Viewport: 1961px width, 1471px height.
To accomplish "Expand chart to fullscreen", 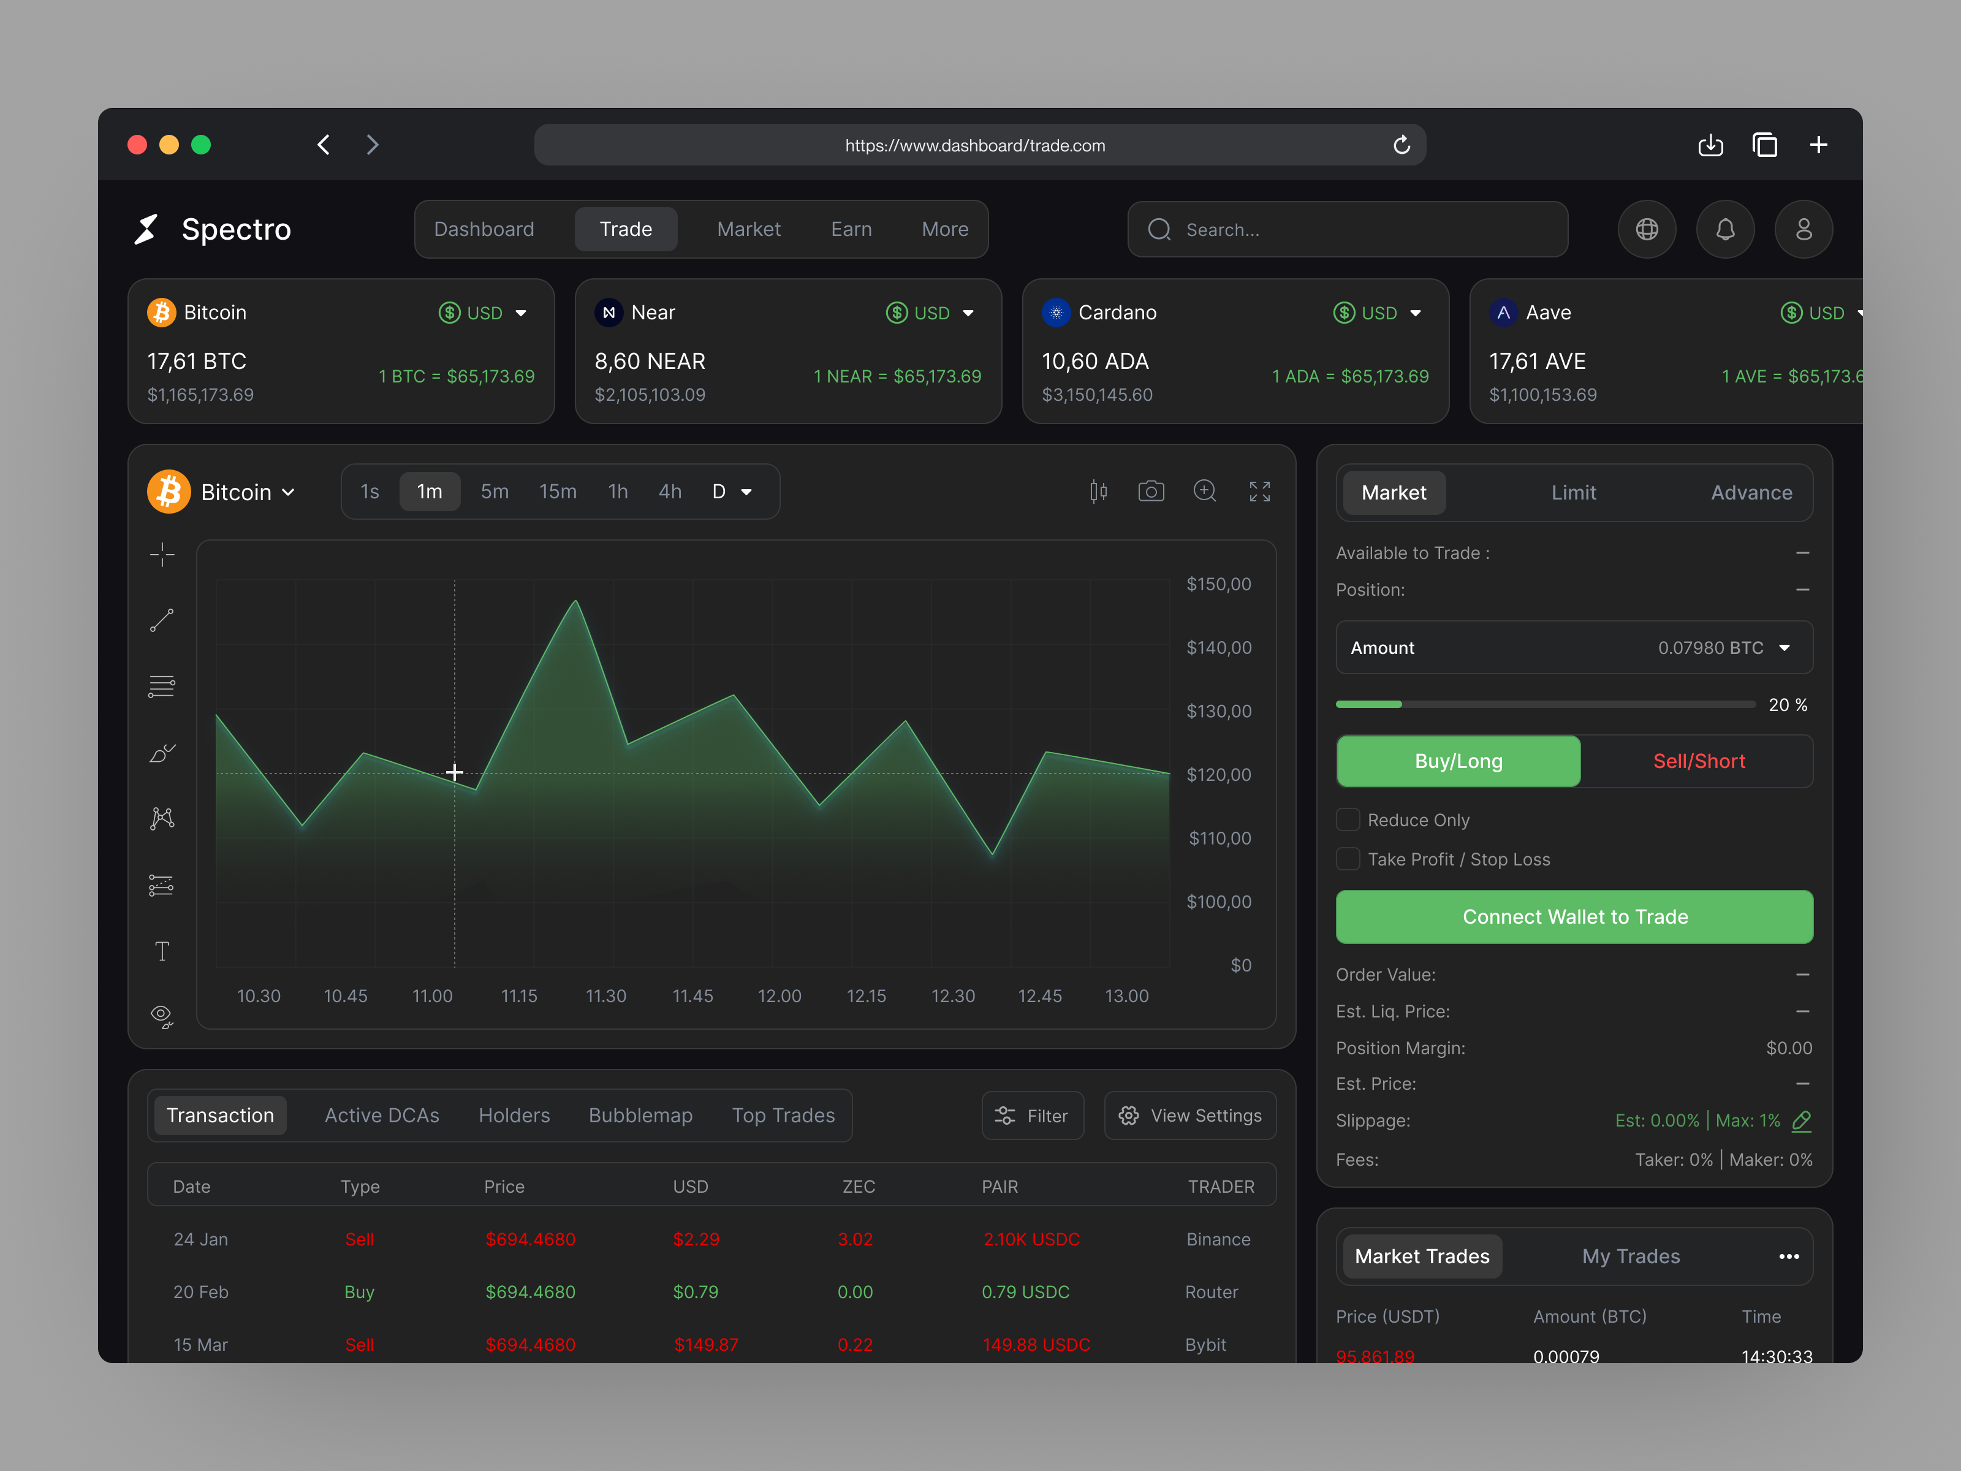I will (x=1260, y=491).
